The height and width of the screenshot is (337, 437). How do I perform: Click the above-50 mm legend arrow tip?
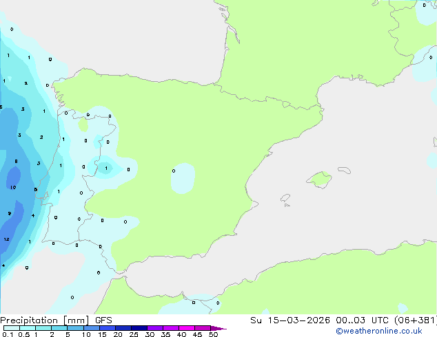(x=218, y=328)
